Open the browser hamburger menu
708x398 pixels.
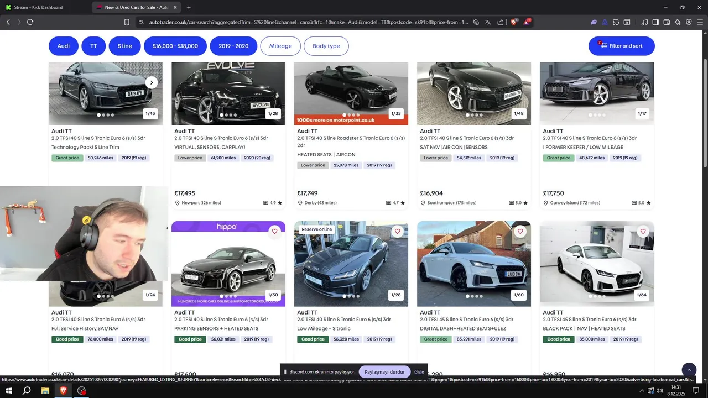pos(700,22)
